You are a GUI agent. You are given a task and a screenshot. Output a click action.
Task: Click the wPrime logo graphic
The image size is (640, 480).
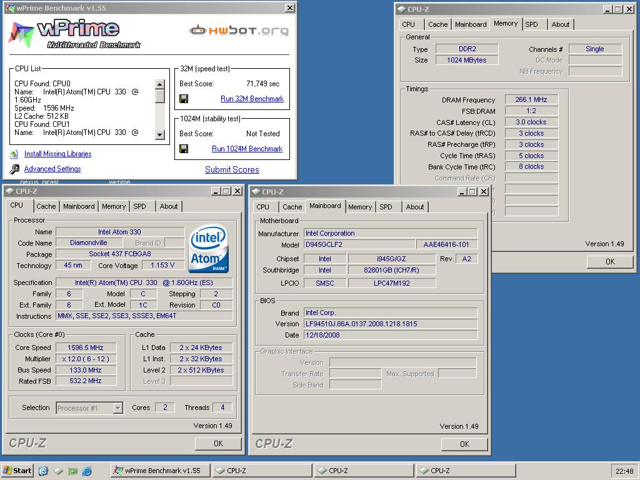click(74, 35)
